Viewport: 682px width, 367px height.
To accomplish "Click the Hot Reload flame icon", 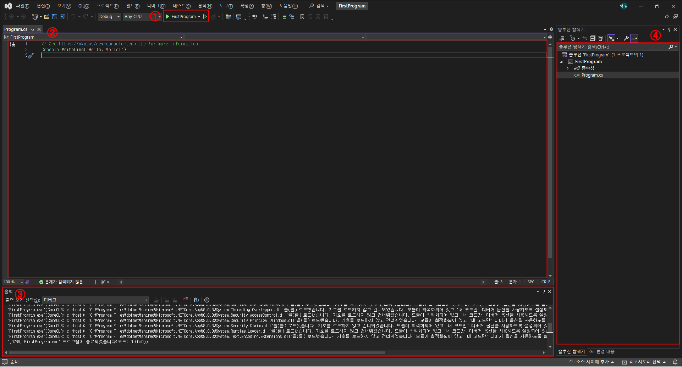I will [x=213, y=17].
